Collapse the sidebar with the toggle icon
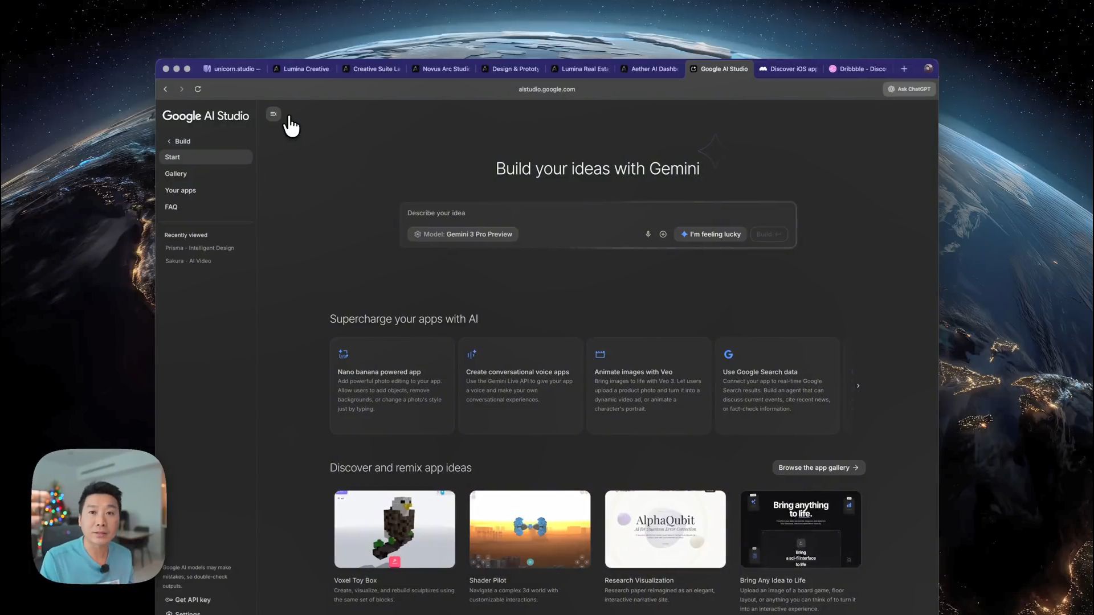This screenshot has height=615, width=1094. [x=273, y=114]
